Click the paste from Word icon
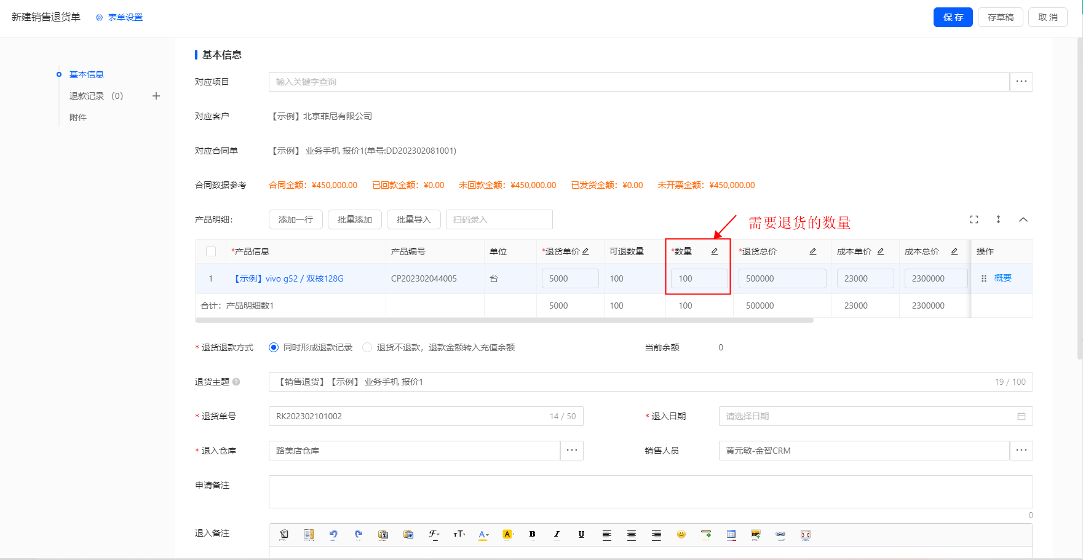1083x560 pixels. [408, 534]
